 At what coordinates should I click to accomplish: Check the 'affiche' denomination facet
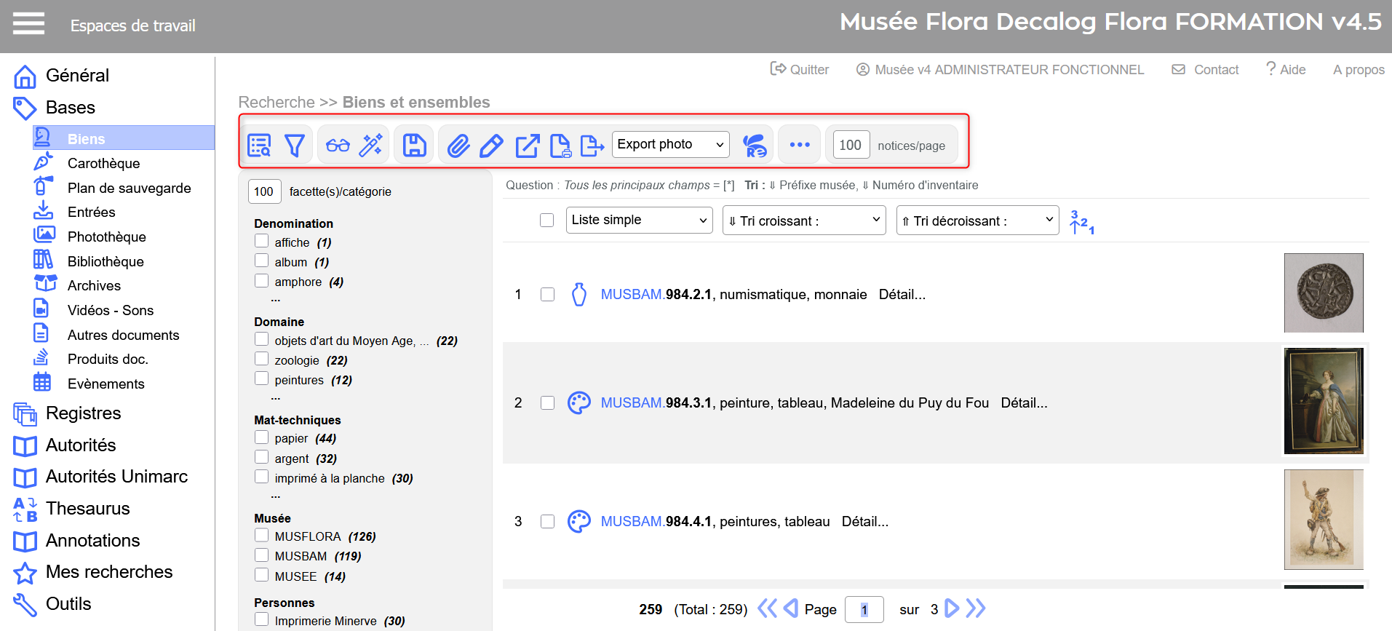262,241
